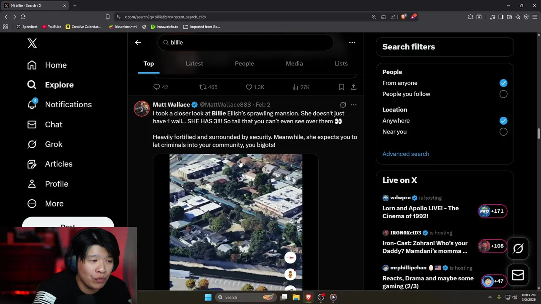
Task: Join 'Iron-Cast: Zohran!' live space
Action: pos(425,247)
